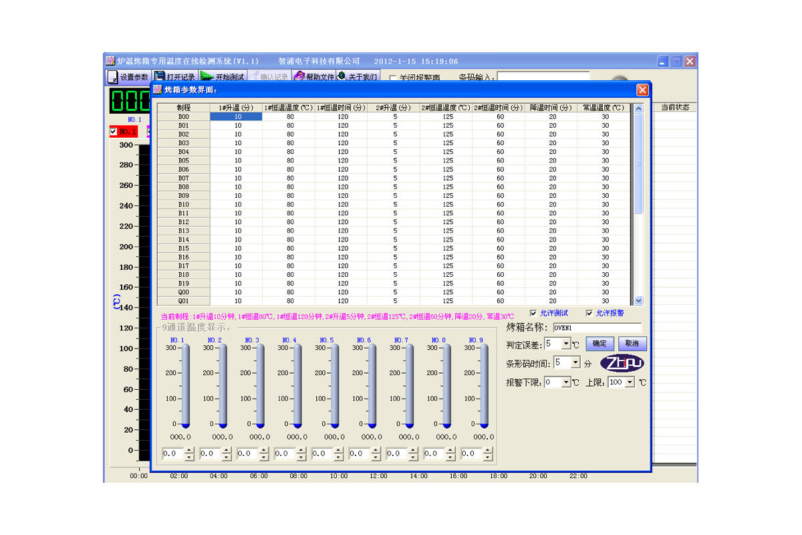This screenshot has width=802, height=535.
Task: Toggle the 允许报警 checkbox
Action: [589, 313]
